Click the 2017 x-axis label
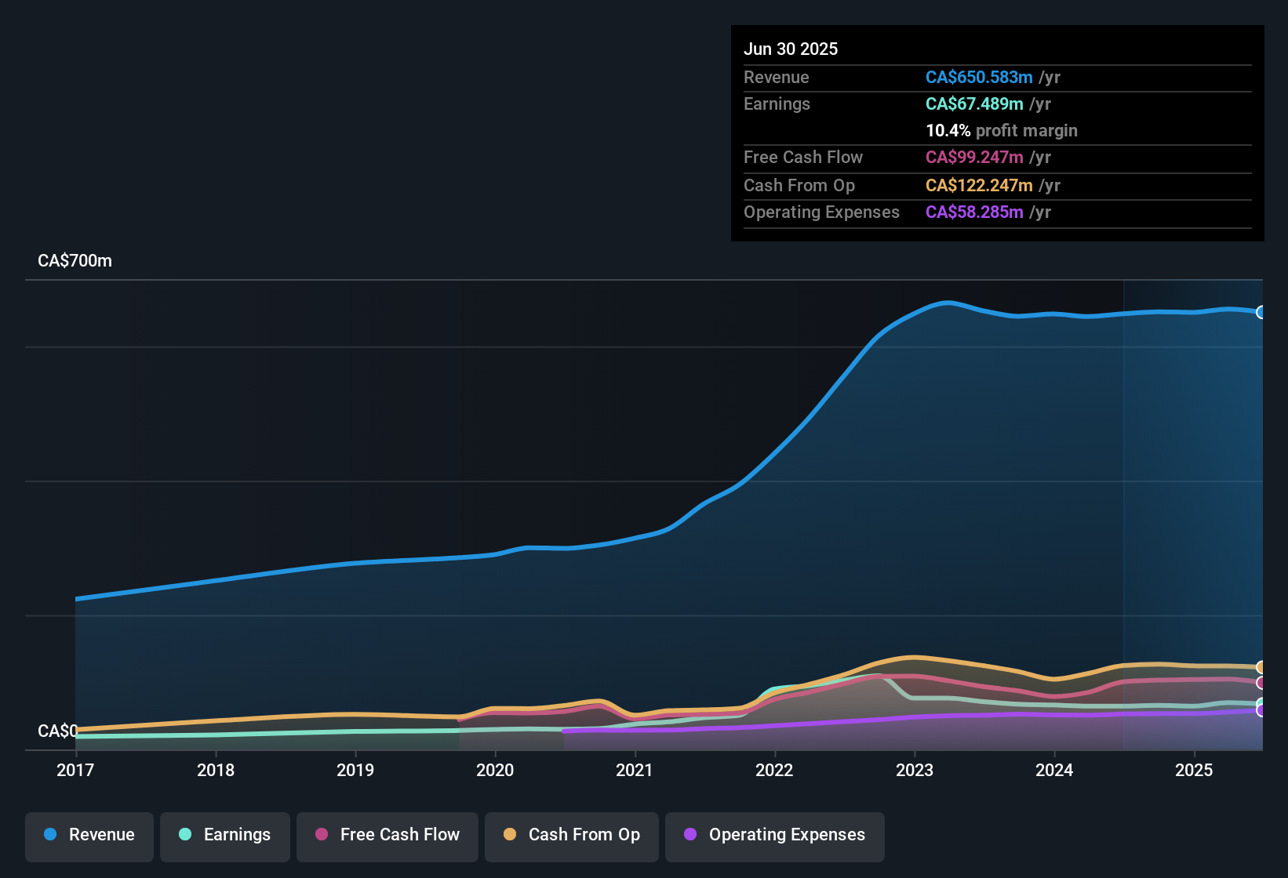This screenshot has height=878, width=1288. [75, 770]
